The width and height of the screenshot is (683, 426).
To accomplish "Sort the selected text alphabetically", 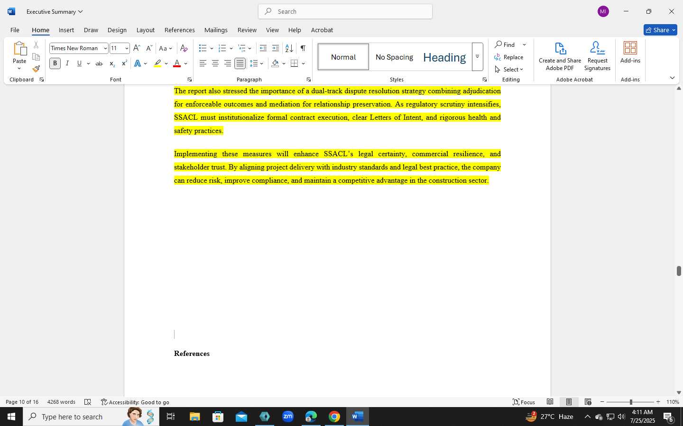I will [x=289, y=48].
